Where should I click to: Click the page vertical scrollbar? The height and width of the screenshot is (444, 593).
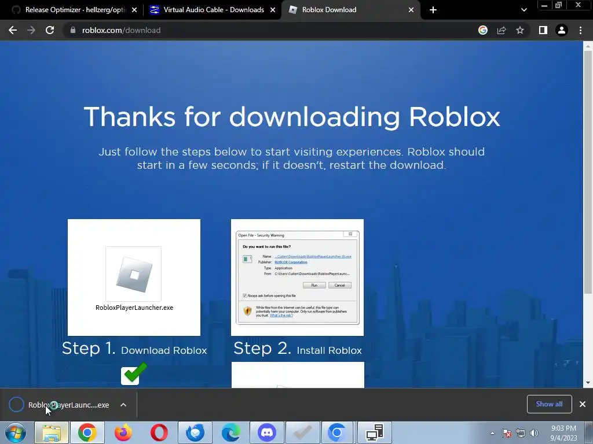pos(588,172)
